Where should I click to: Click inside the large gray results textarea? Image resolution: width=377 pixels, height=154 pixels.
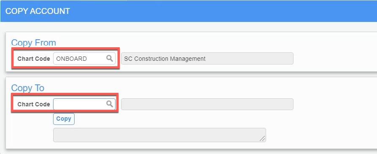pyautogui.click(x=159, y=135)
